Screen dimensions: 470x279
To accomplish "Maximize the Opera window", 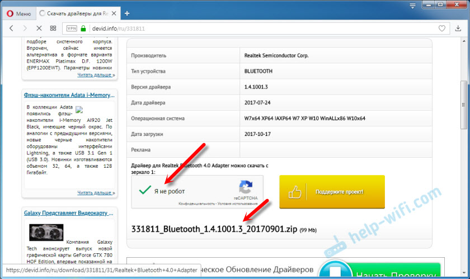I will tap(441, 4).
